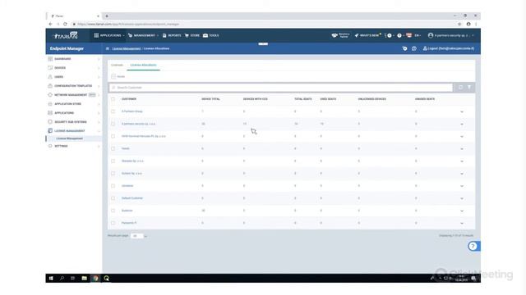The height and width of the screenshot is (295, 526).
Task: Open the Windows Start menu
Action: 51,279
